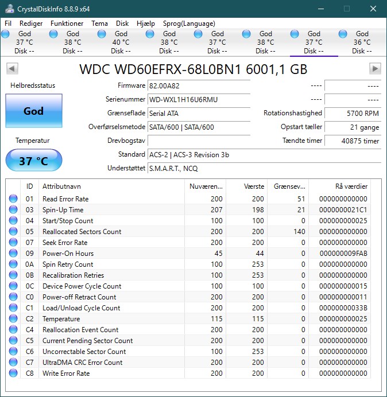Screen dimensions: 387x397
Task: Click the CrystalDiskInfo app icon in title bar
Action: (9, 9)
